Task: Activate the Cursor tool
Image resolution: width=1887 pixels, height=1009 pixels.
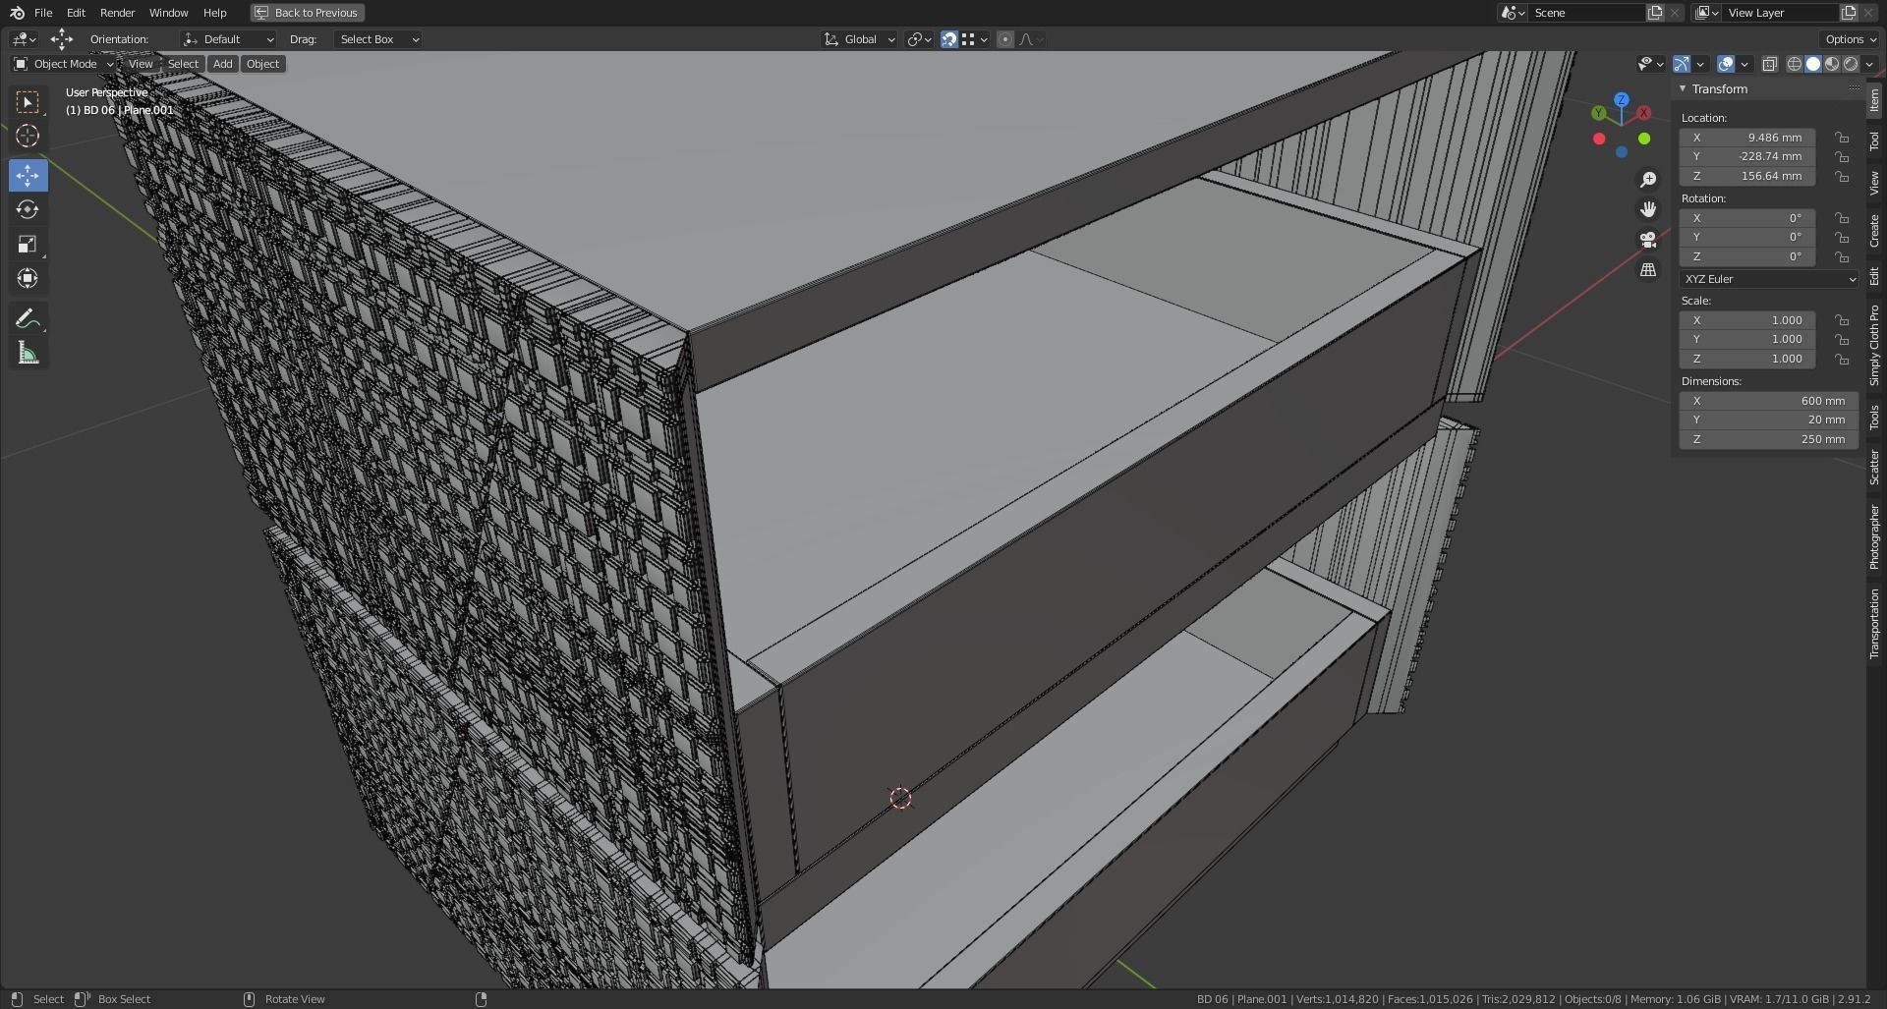Action: point(28,137)
